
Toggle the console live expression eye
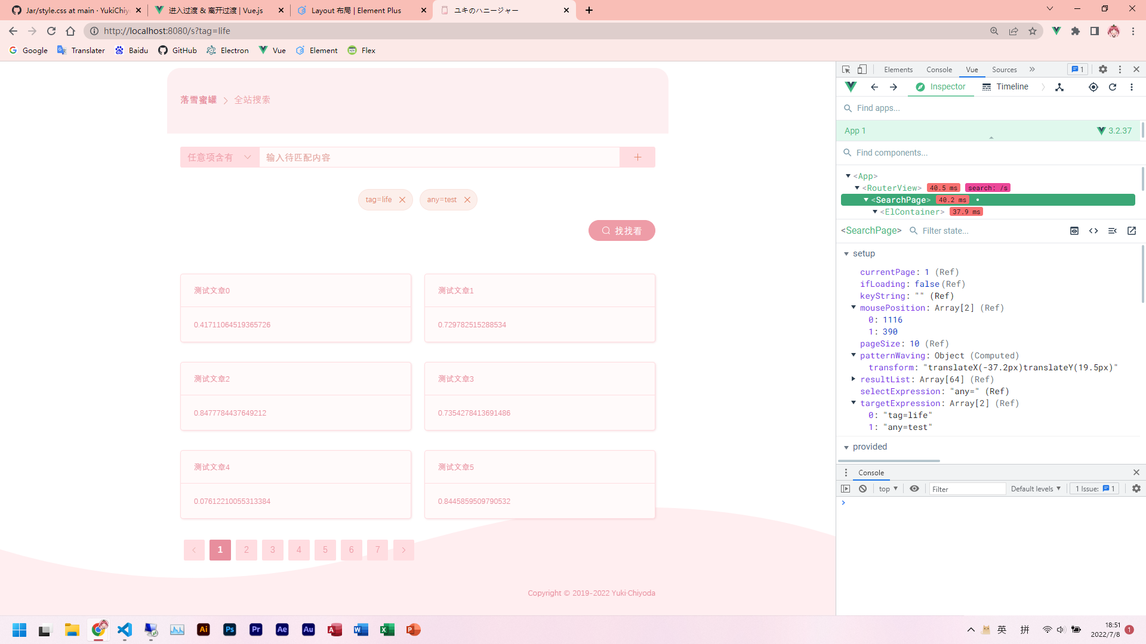(914, 488)
